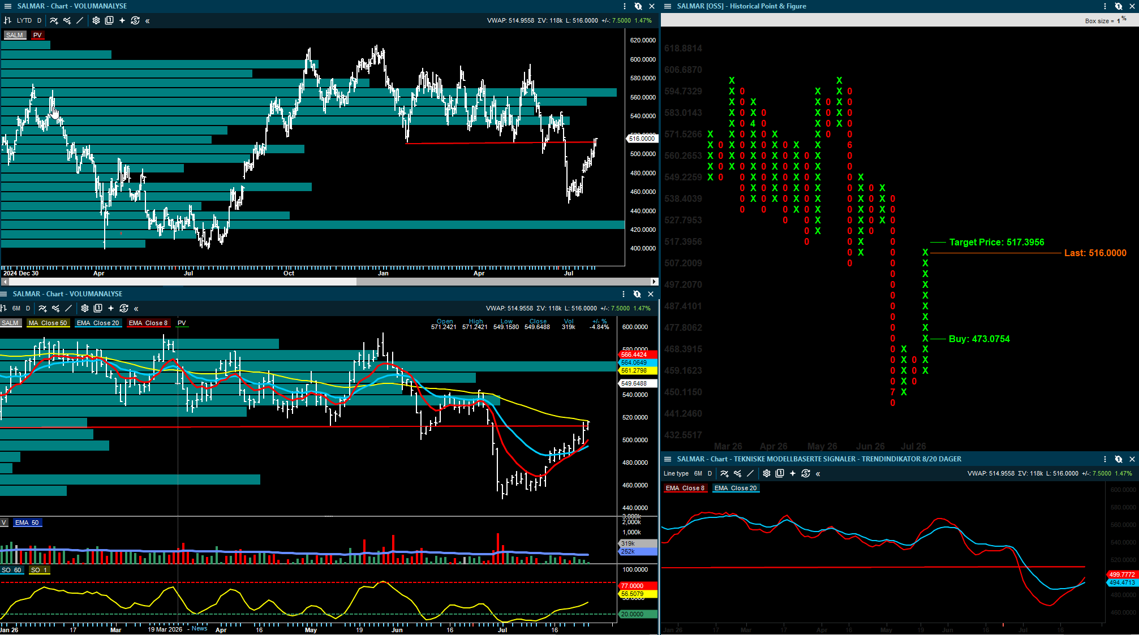Add indicator in bottom-left chart toolbar

pyautogui.click(x=42, y=308)
